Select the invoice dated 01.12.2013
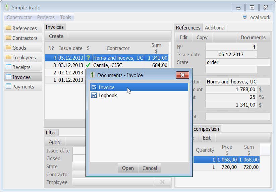The image size is (276, 192). 65,80
